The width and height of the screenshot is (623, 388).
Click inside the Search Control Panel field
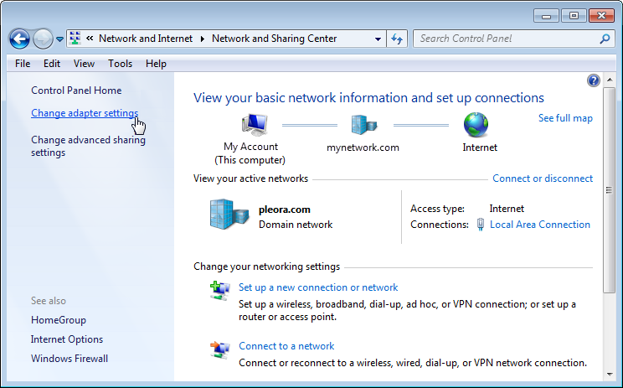click(x=506, y=39)
